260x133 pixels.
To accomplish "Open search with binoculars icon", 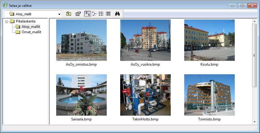I will tap(117, 14).
